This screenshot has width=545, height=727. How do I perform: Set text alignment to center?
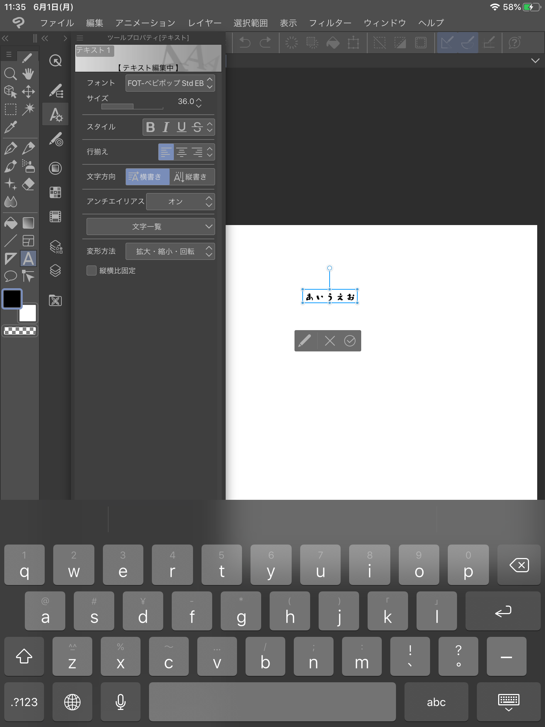pos(182,152)
